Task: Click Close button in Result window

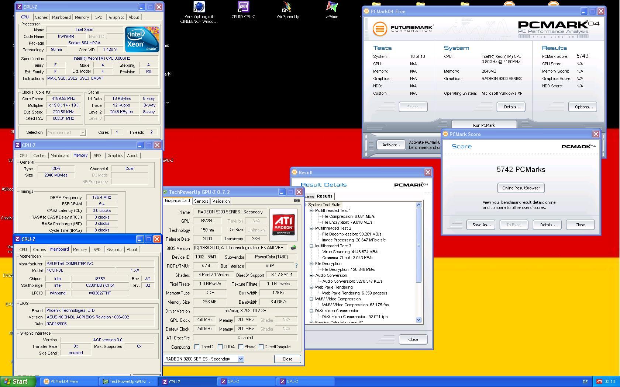Action: coord(413,339)
